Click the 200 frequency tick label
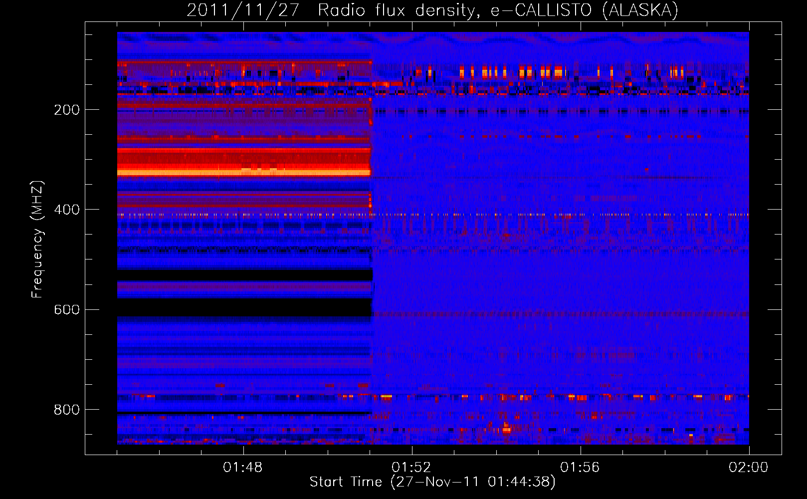Image resolution: width=807 pixels, height=499 pixels. pyautogui.click(x=67, y=110)
